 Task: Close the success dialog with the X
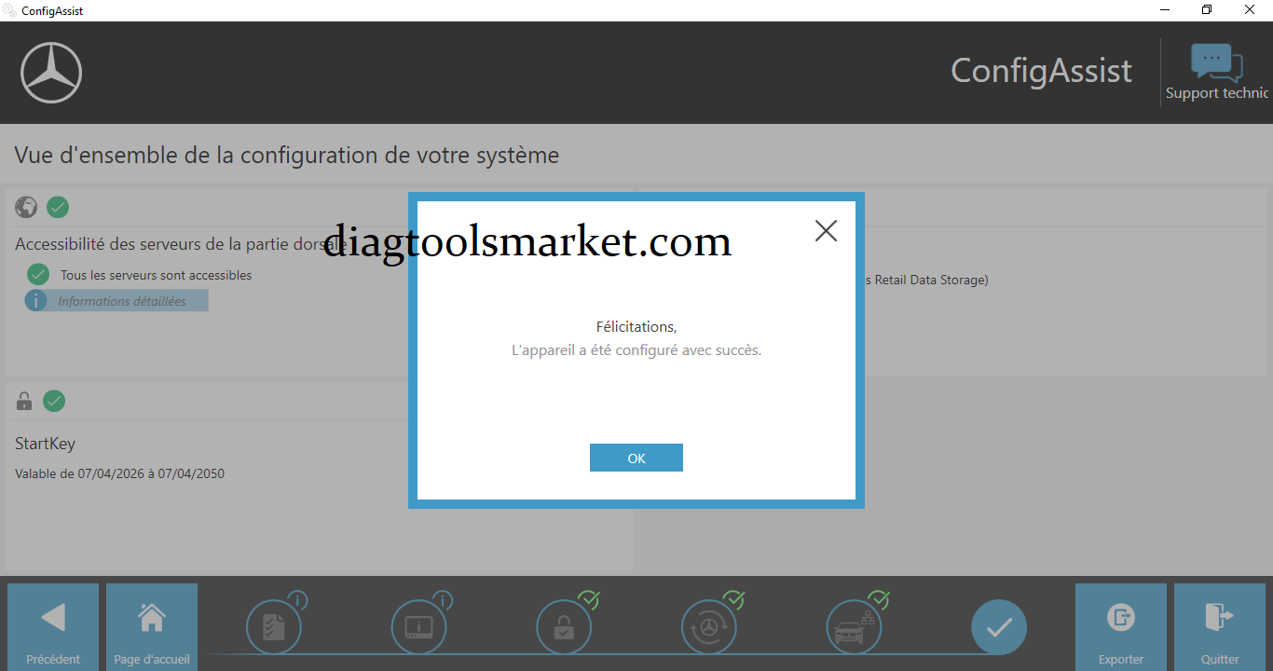[826, 231]
